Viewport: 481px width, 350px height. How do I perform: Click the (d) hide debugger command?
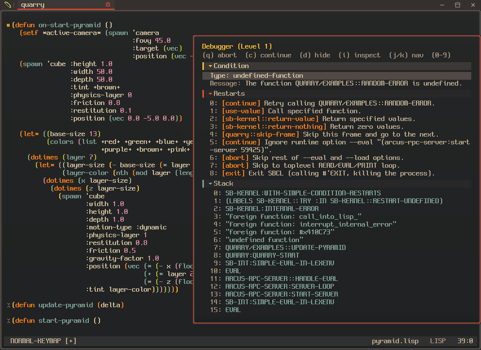(x=315, y=55)
